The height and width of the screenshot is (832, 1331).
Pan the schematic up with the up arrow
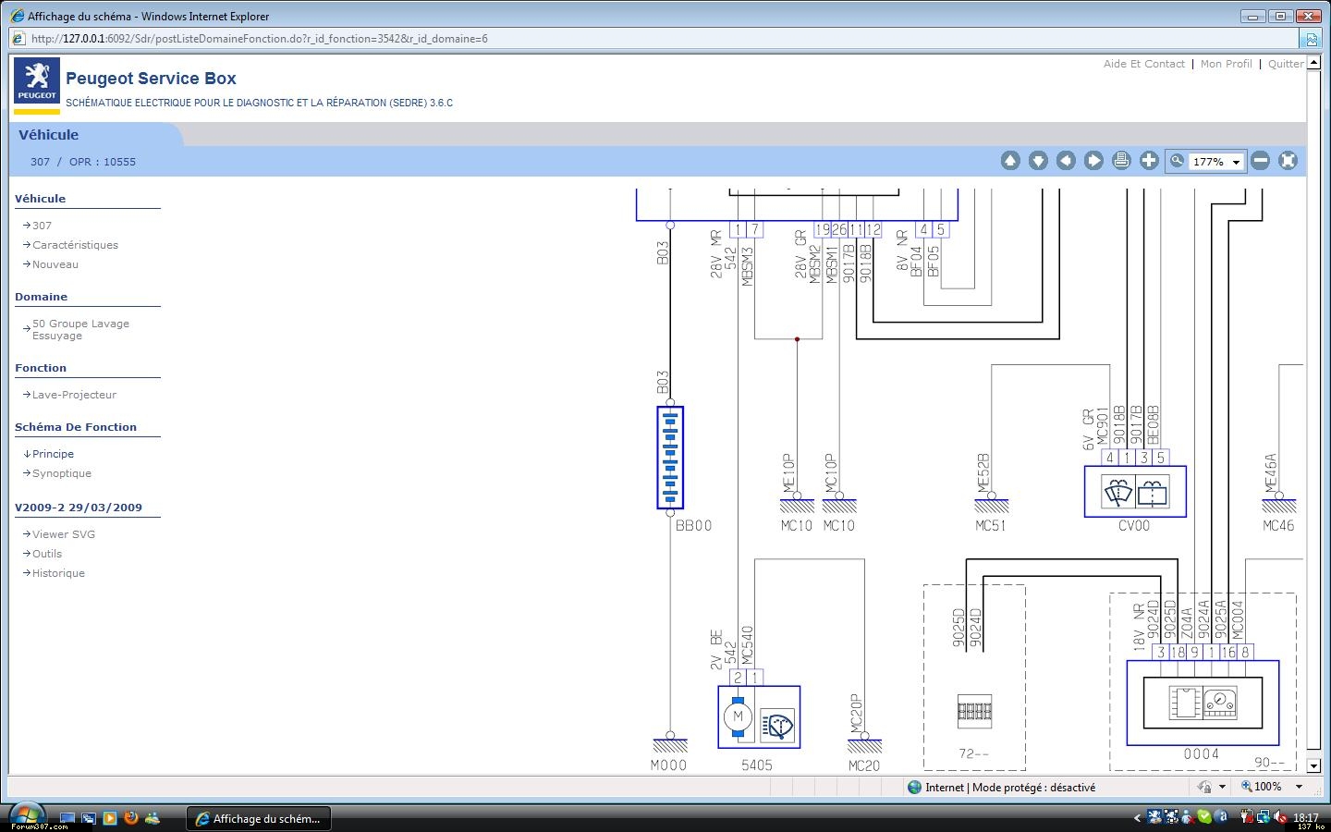tap(1010, 161)
